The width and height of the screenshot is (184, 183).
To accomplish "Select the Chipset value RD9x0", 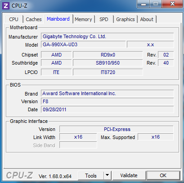I will [108, 55].
